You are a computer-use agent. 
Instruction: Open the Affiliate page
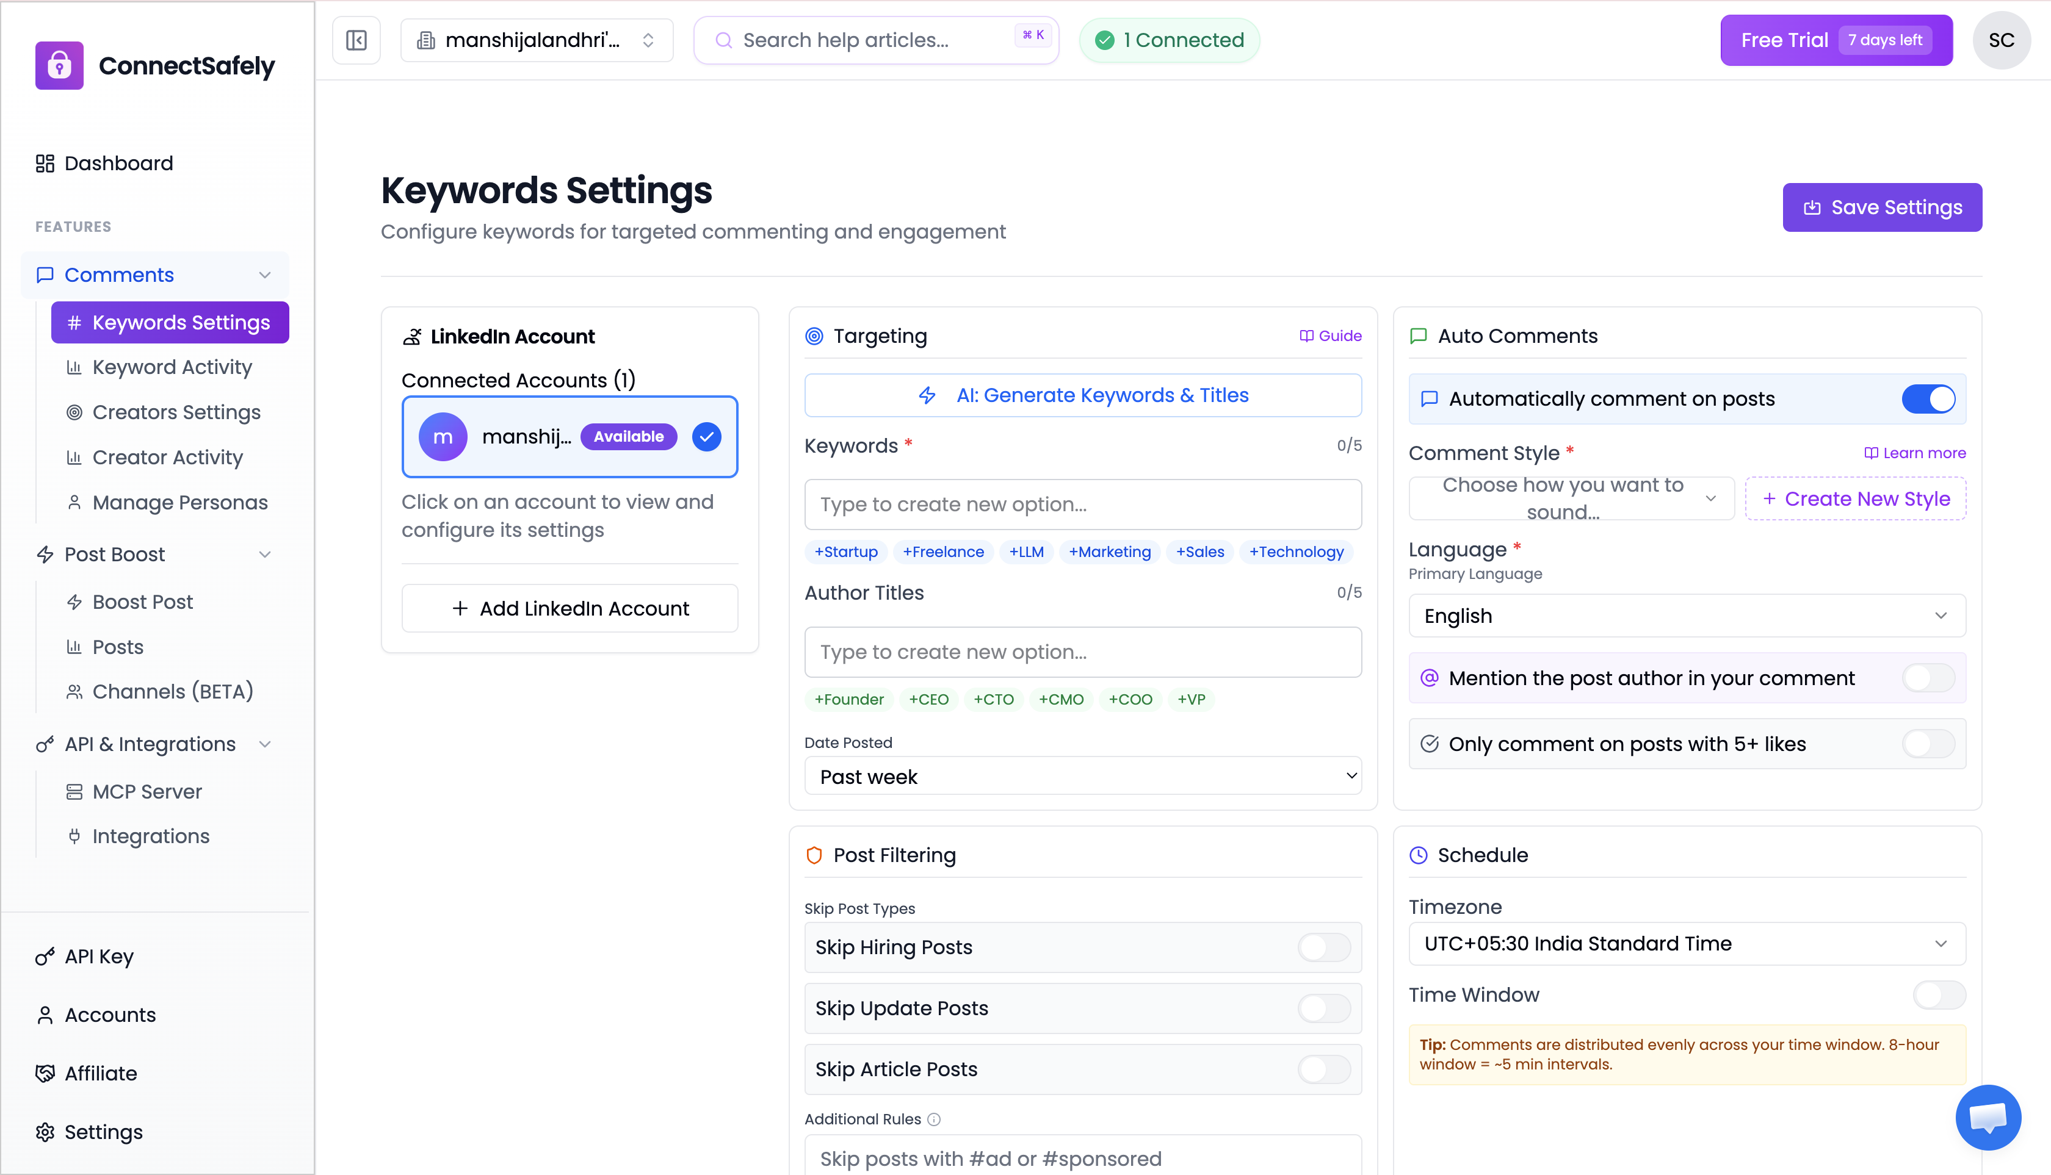click(x=100, y=1073)
